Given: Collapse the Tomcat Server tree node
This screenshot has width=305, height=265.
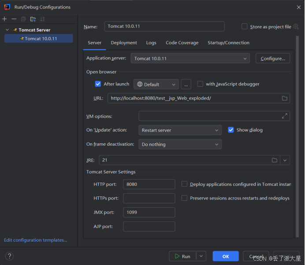Looking at the screenshot, I should coord(7,30).
